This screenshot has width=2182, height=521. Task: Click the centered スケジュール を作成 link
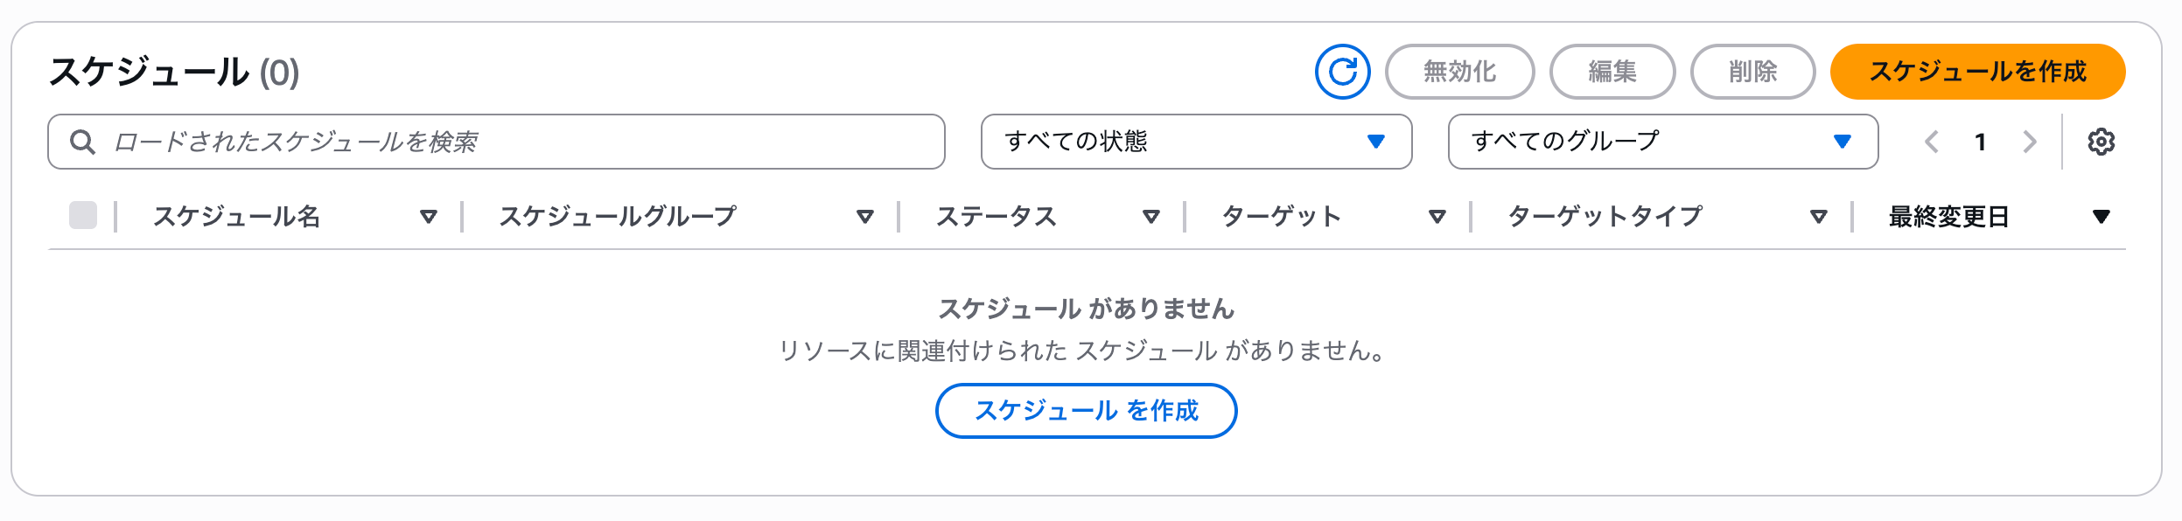click(x=1085, y=409)
